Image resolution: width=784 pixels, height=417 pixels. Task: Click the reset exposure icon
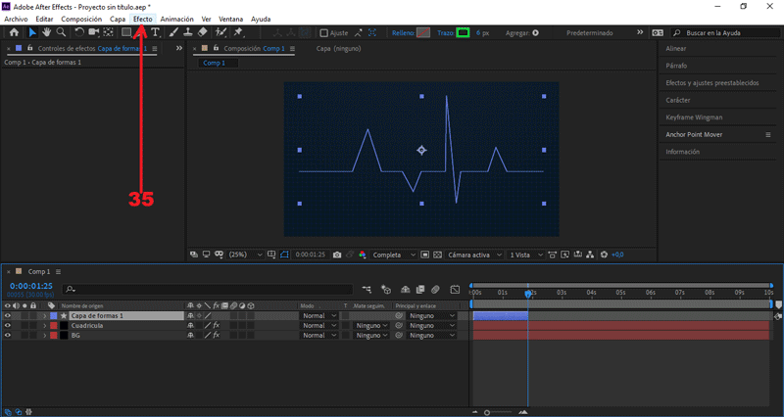(604, 255)
